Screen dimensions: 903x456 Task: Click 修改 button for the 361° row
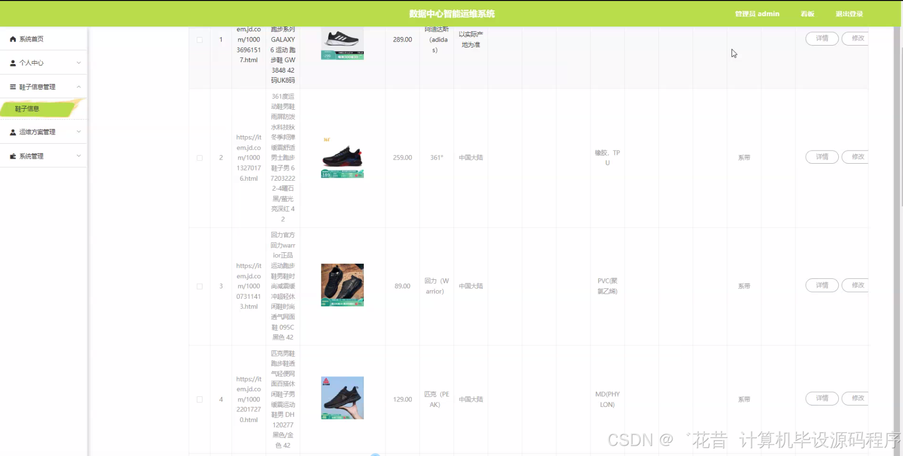[x=856, y=157]
